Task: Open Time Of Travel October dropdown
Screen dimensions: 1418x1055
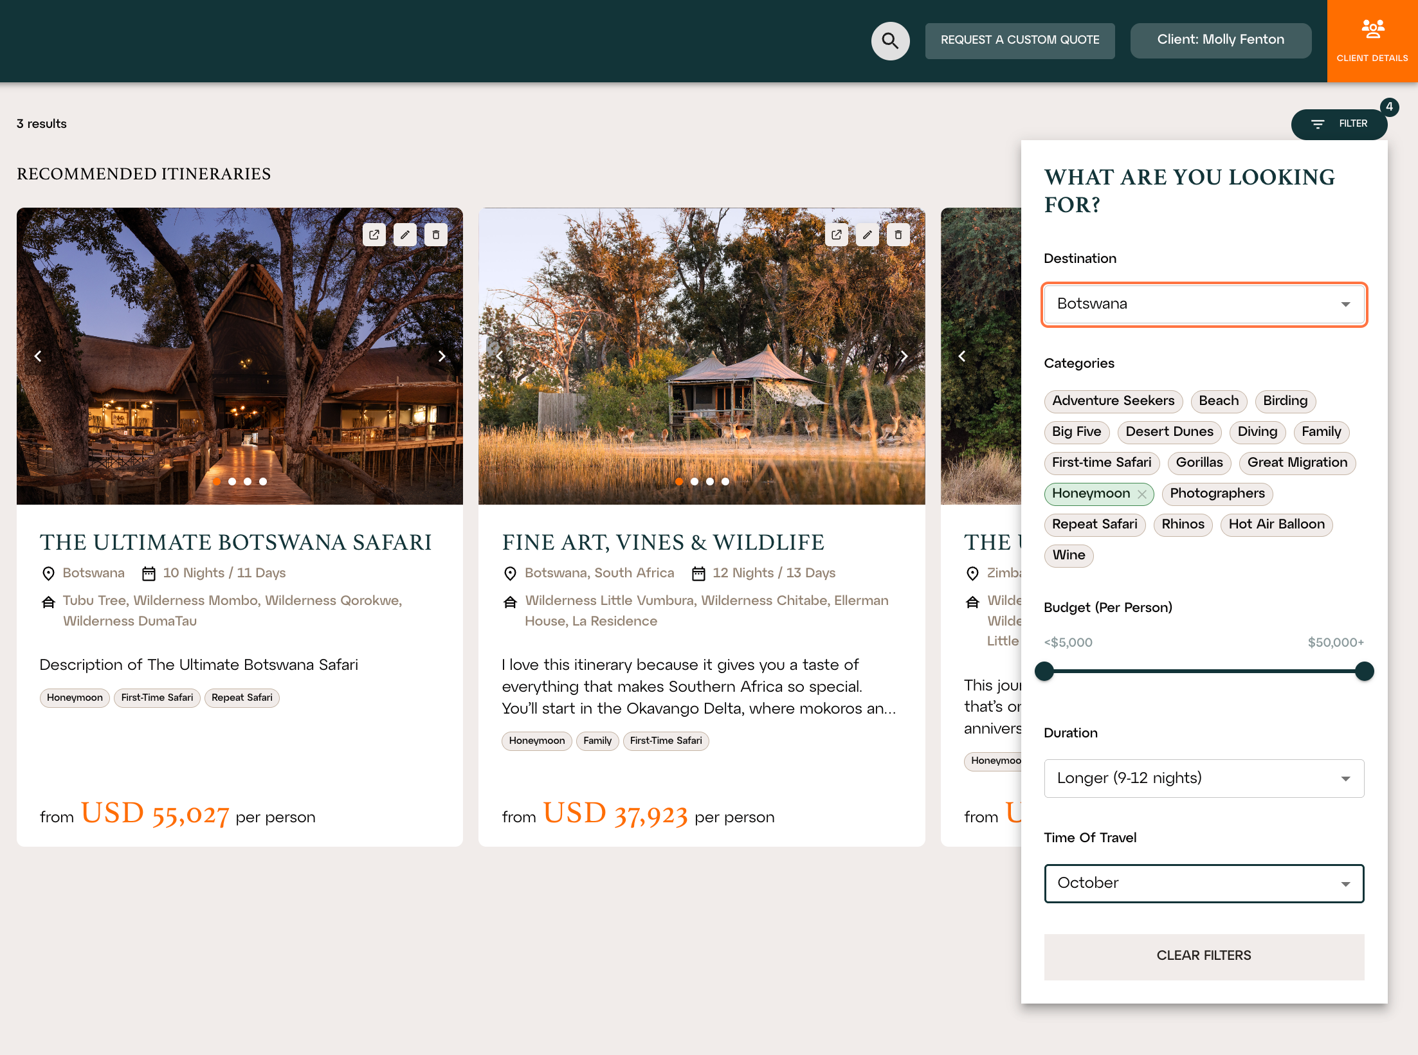Action: (1204, 883)
